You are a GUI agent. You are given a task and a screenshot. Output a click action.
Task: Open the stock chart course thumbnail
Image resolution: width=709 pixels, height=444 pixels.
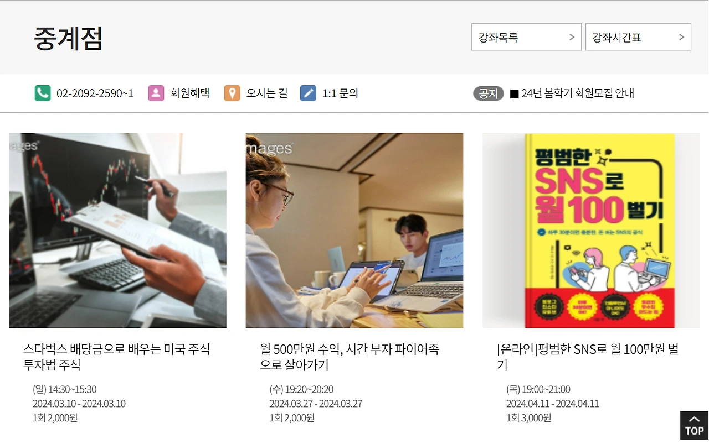[117, 230]
